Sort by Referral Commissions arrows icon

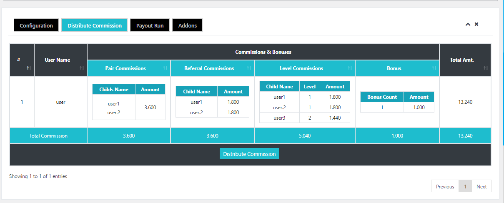(x=249, y=68)
